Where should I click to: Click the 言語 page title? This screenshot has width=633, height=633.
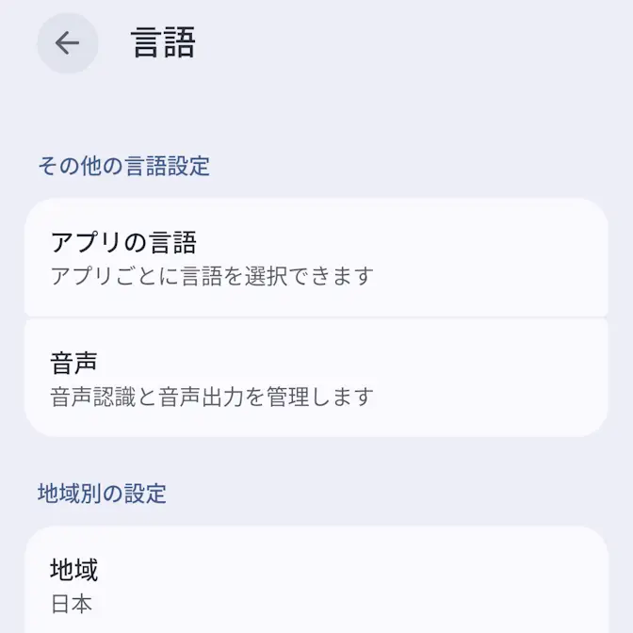163,44
